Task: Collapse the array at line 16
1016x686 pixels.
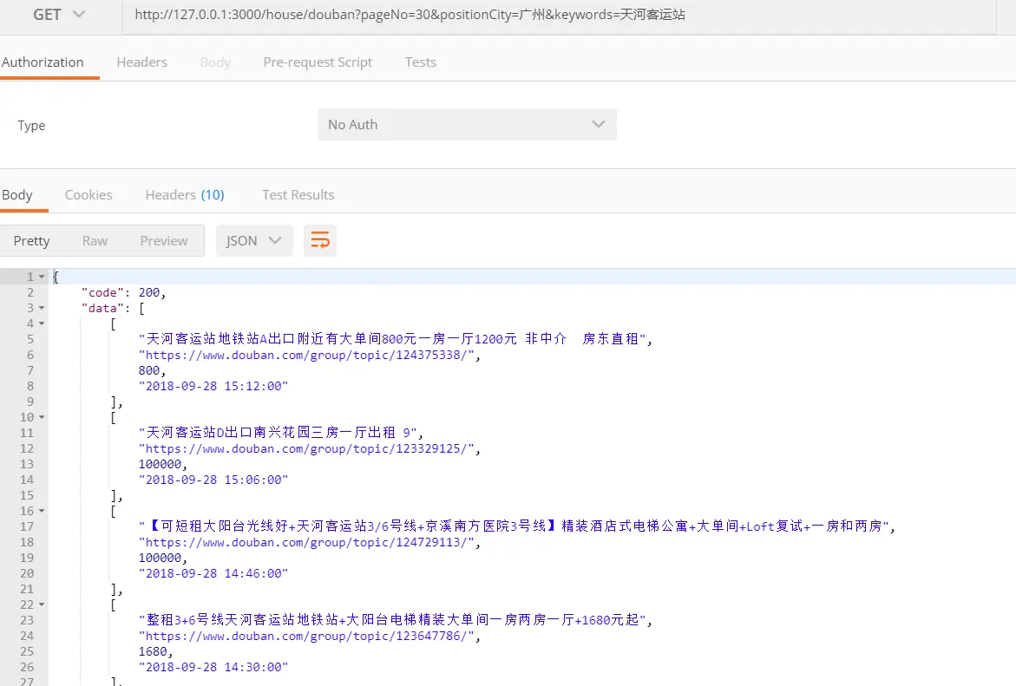Action: point(43,511)
